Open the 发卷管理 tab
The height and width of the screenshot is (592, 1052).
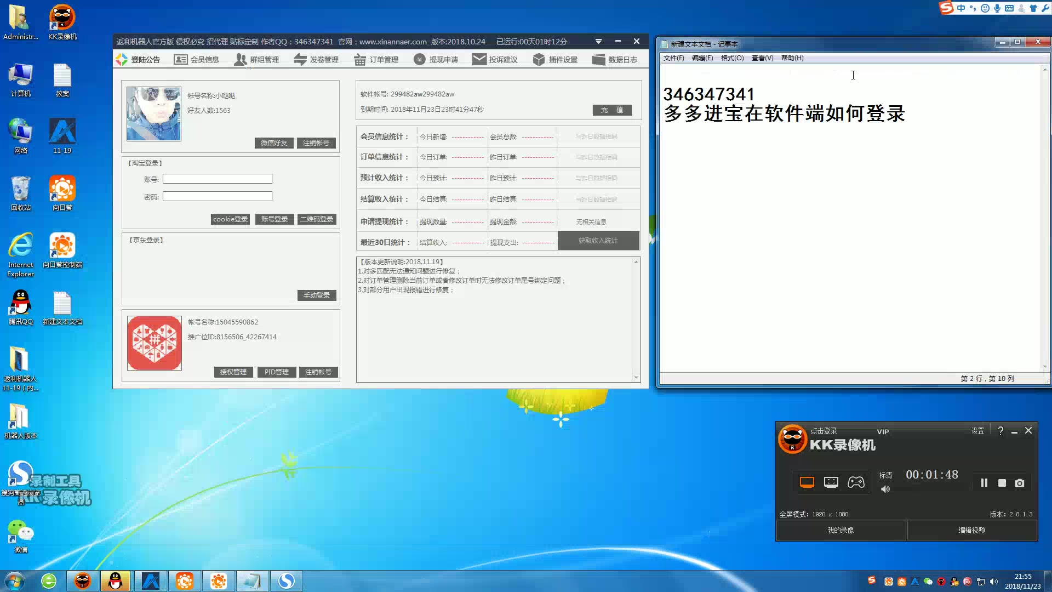point(316,59)
